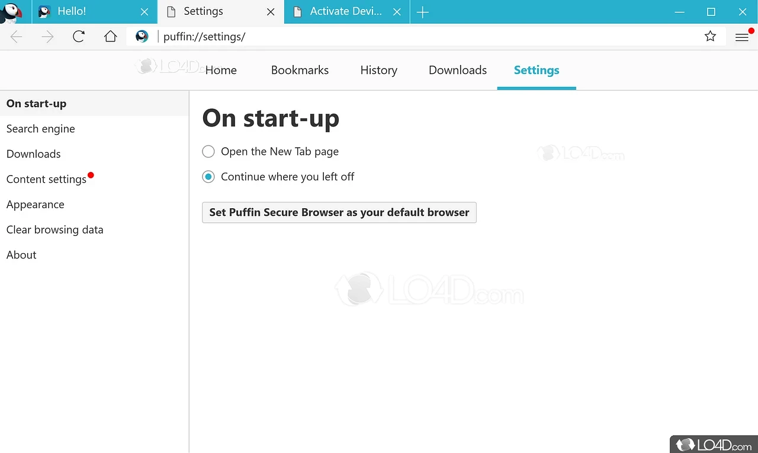Go forward with the forward arrow
The height and width of the screenshot is (453, 758).
pyautogui.click(x=47, y=37)
